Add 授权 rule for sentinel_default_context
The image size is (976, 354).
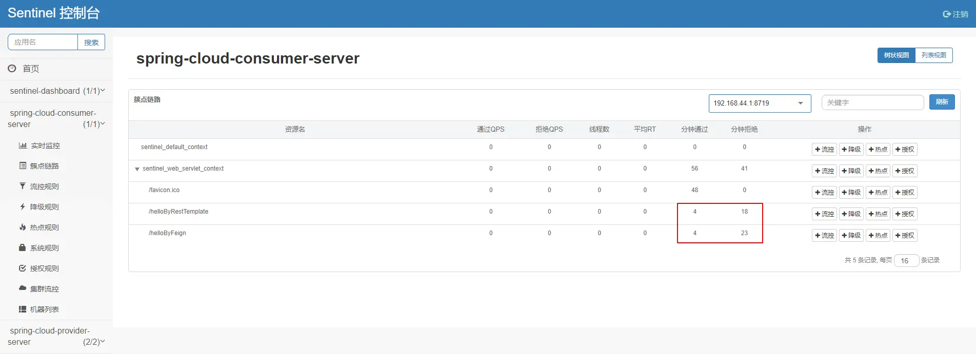point(905,150)
